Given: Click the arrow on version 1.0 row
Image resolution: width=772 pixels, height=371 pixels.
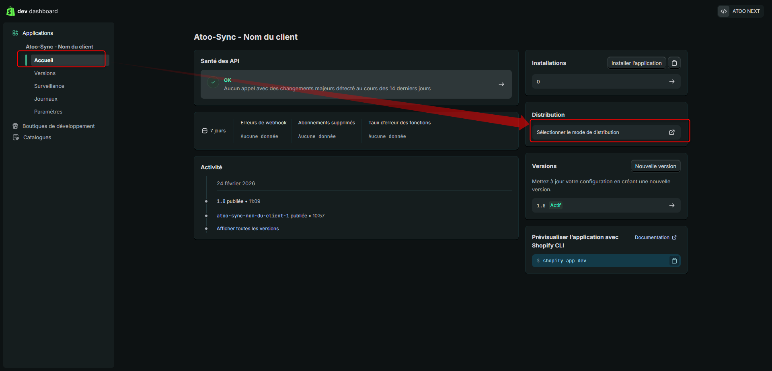Looking at the screenshot, I should pos(672,205).
